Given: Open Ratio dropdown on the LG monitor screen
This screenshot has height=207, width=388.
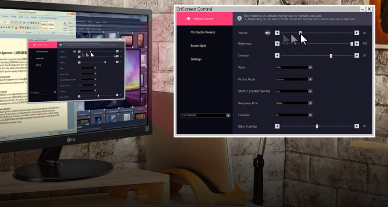Looking at the screenshot, I should 87,68.
